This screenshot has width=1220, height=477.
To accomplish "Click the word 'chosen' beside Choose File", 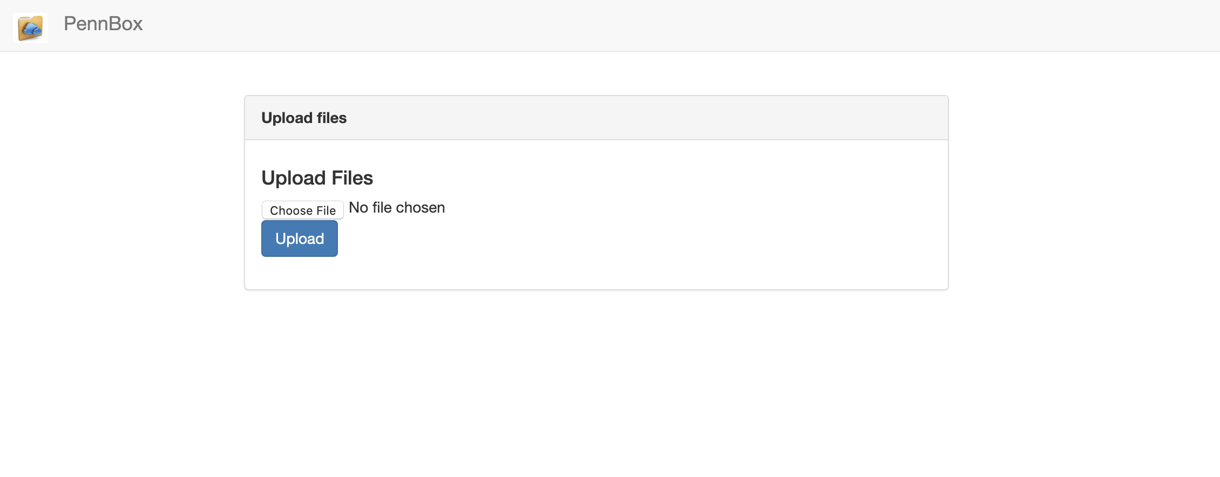I will tap(421, 208).
